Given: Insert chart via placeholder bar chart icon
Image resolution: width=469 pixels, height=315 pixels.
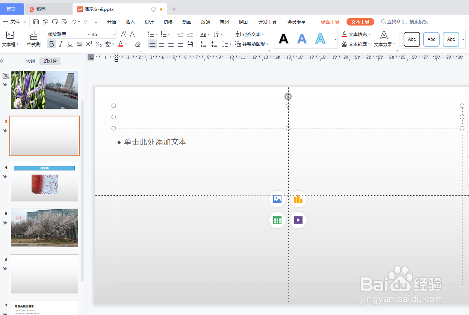Looking at the screenshot, I should coord(298,199).
